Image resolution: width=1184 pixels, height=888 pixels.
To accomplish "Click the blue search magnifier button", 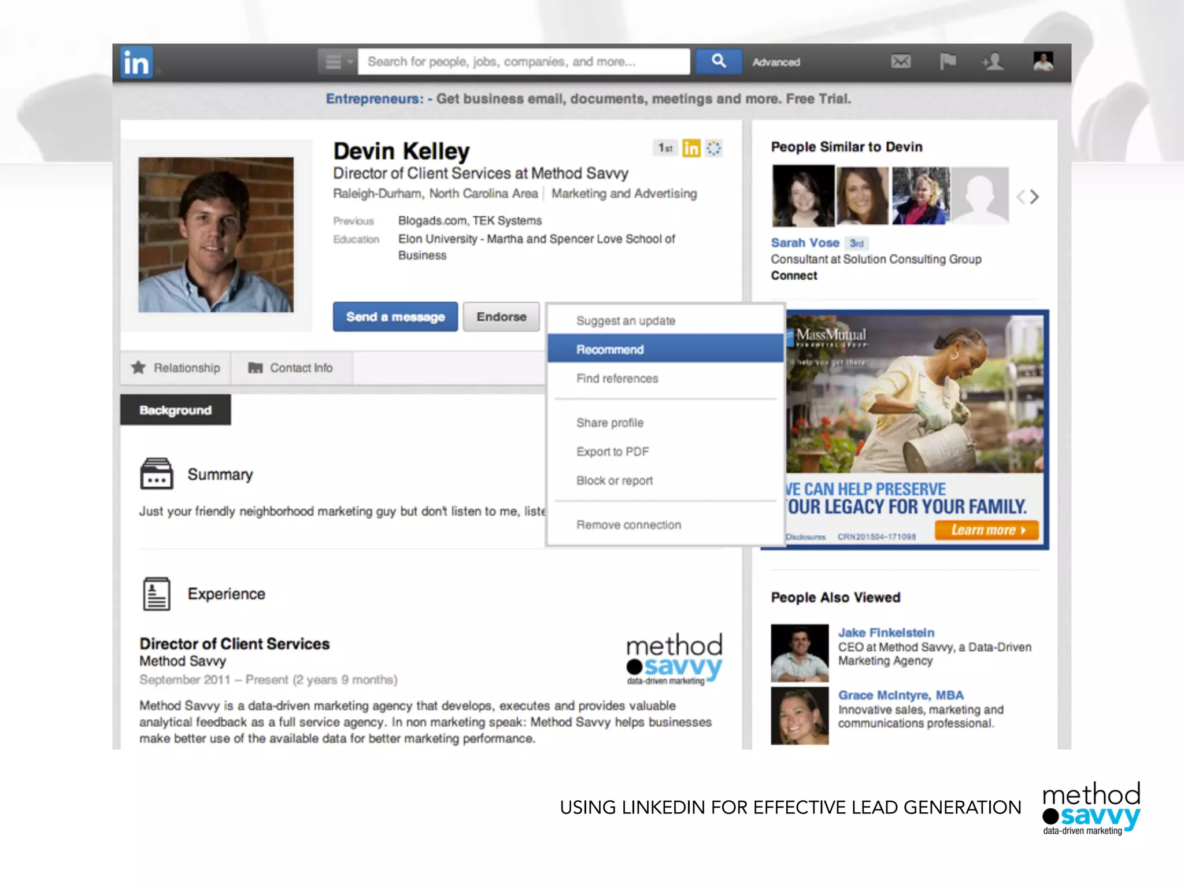I will 718,61.
